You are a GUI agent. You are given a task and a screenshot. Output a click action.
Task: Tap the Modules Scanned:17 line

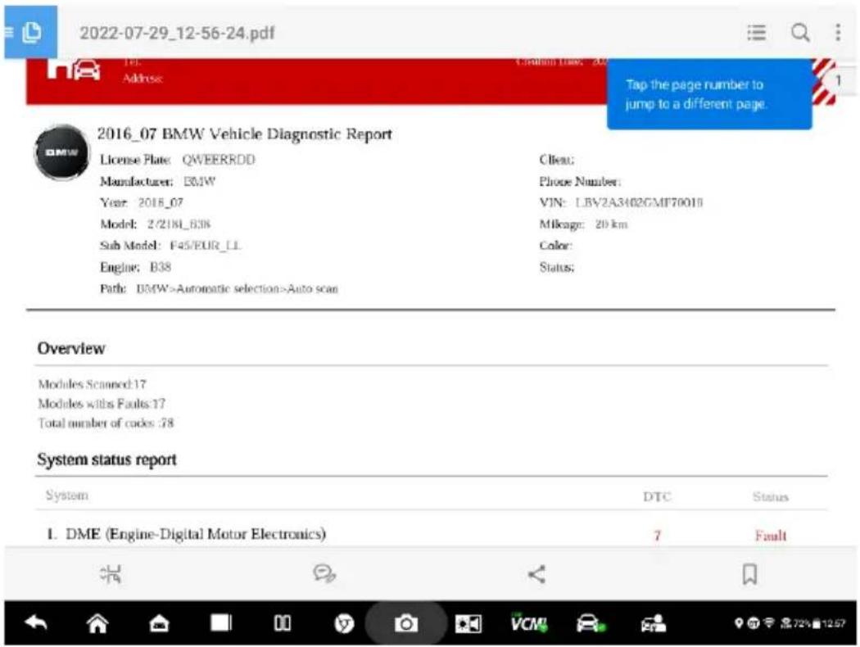(x=92, y=384)
